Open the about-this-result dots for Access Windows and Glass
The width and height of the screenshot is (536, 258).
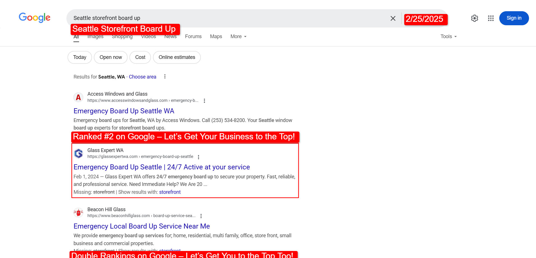tap(204, 101)
